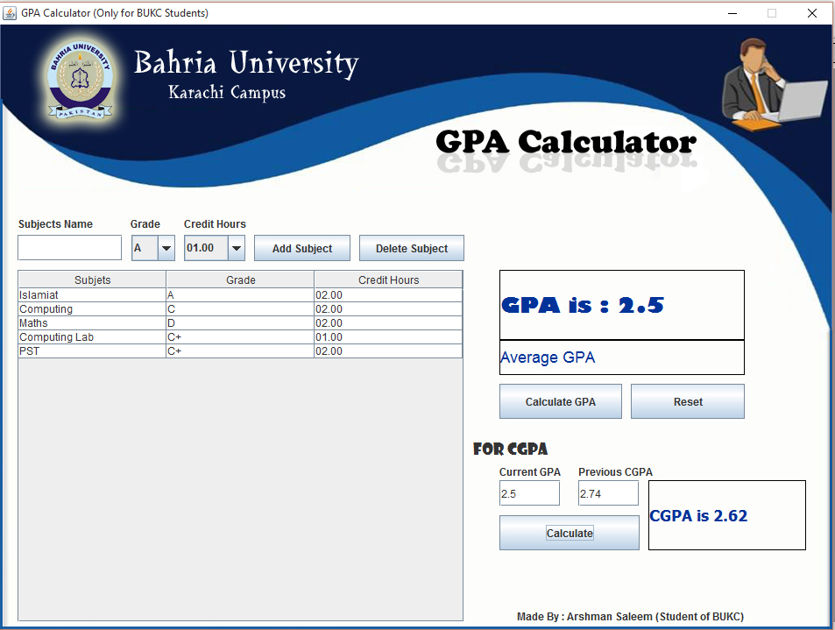The width and height of the screenshot is (835, 630).
Task: Click the 'CGPA is 2.62' result text
Action: pos(698,515)
